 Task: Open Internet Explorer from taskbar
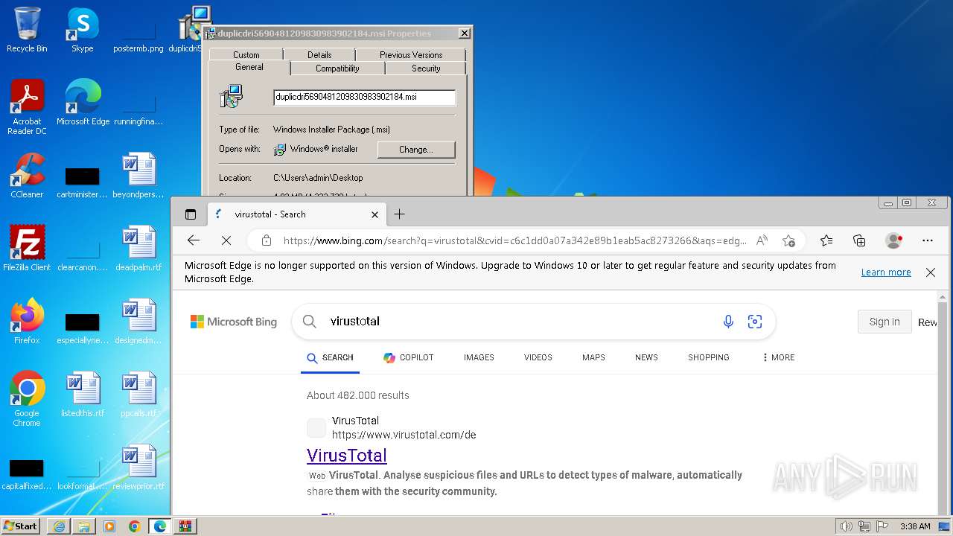click(x=59, y=526)
